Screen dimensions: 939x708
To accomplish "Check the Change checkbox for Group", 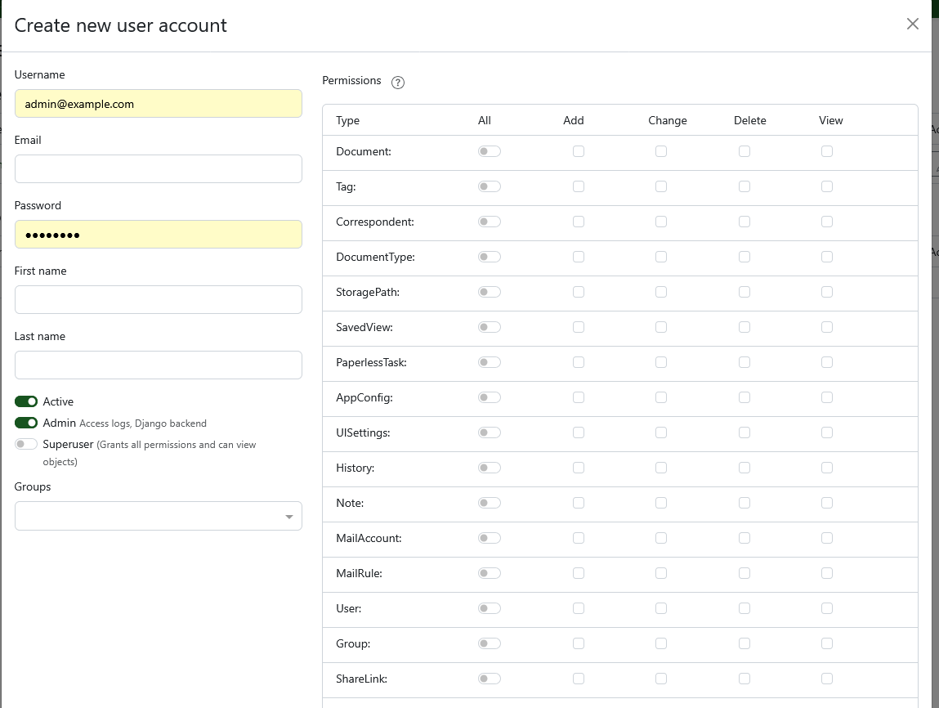I will click(x=661, y=643).
